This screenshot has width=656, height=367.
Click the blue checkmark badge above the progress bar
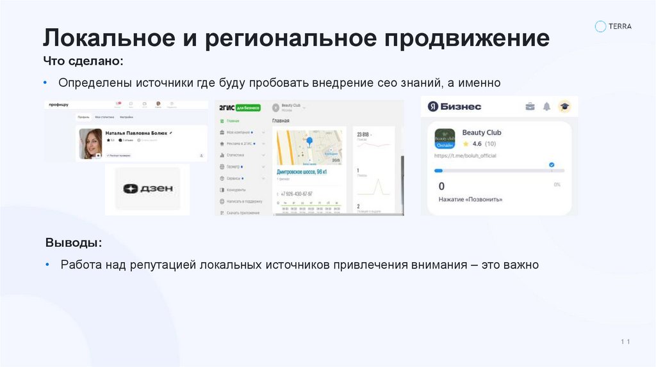click(552, 164)
